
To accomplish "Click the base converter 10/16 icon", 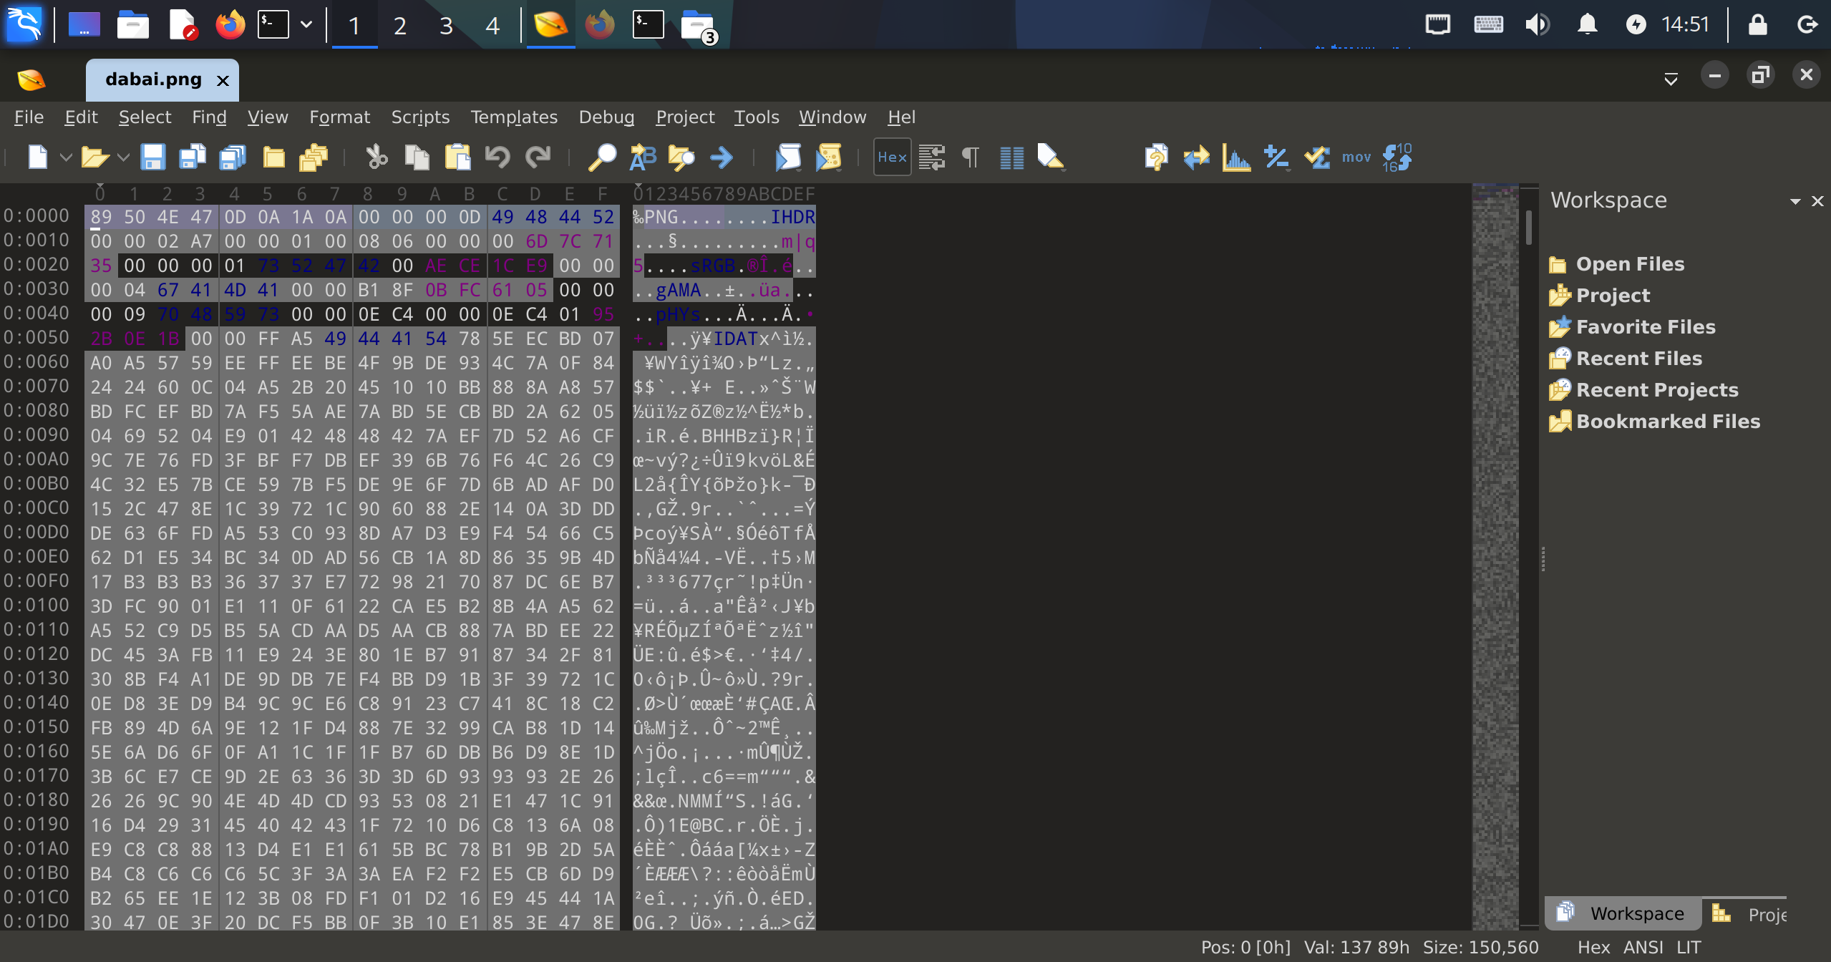I will click(x=1397, y=157).
